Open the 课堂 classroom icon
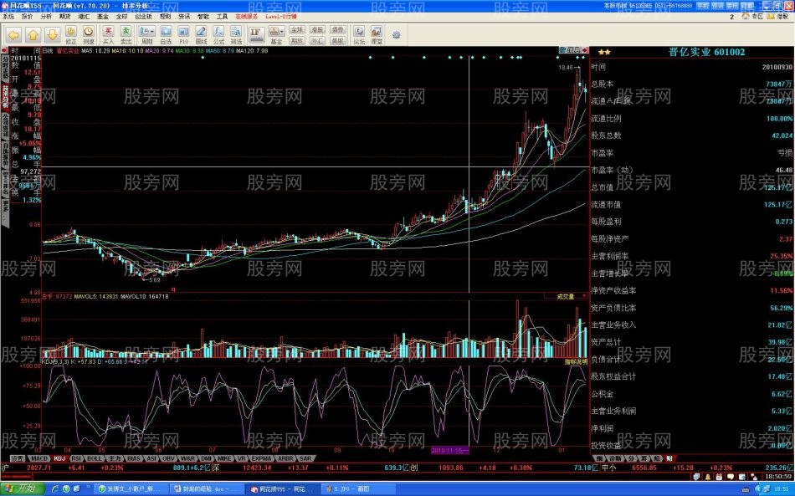The height and width of the screenshot is (496, 795). (377, 35)
